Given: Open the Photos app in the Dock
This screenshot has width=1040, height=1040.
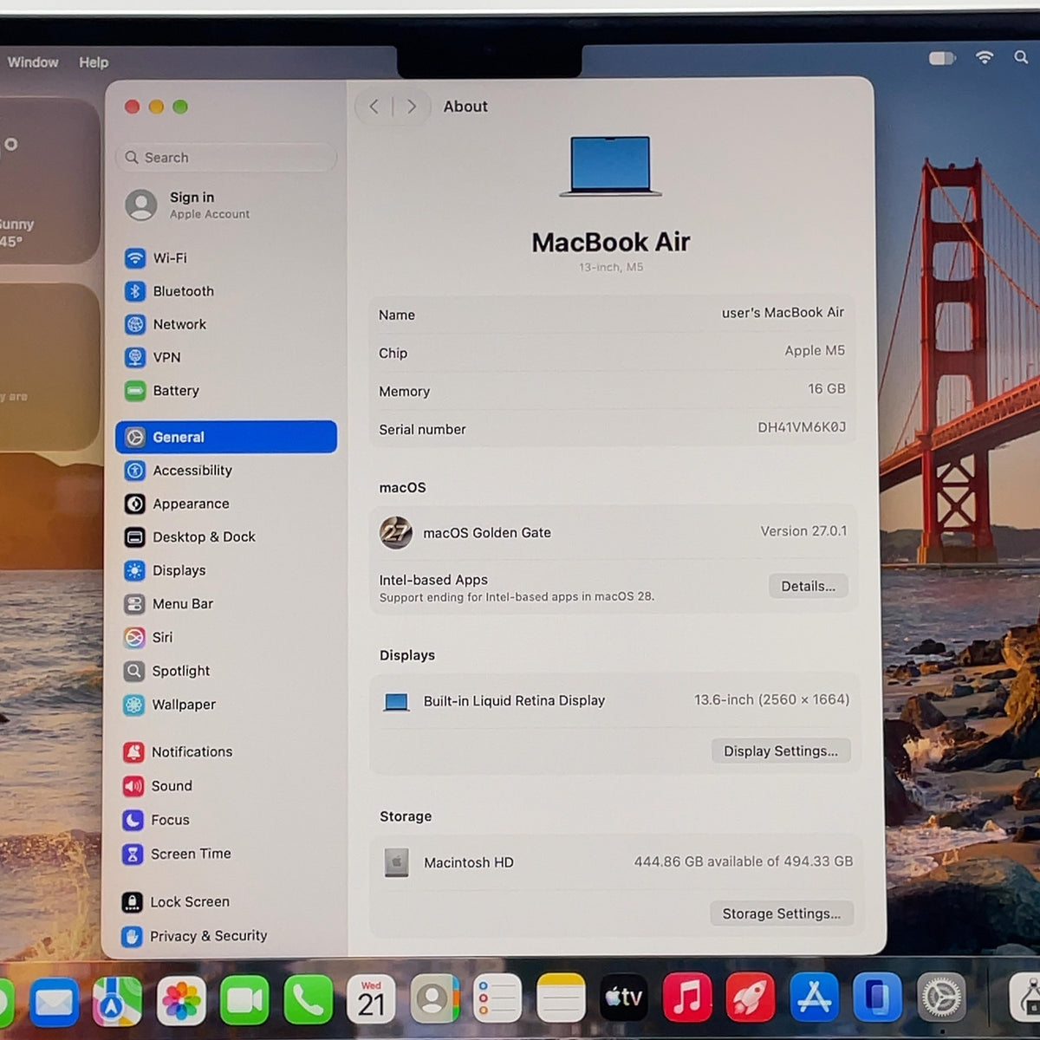Looking at the screenshot, I should click(x=181, y=1001).
